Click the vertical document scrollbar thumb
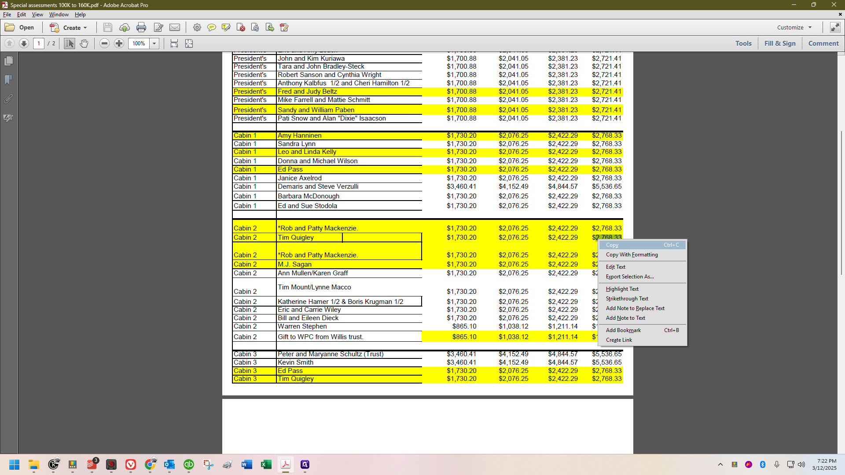This screenshot has height=475, width=845. pos(841,203)
